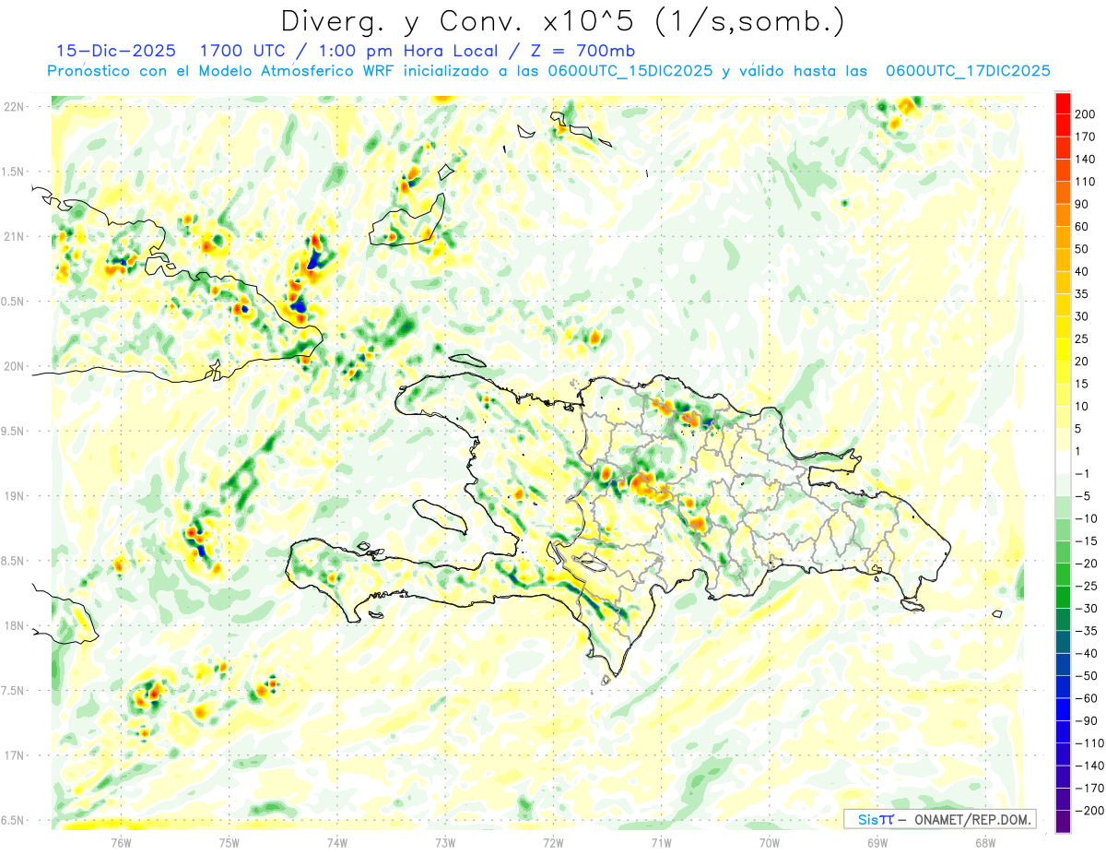1106x855 pixels.
Task: Click the valid-until stamp "0600UTC_17DIC2025"
Action: [x=968, y=71]
